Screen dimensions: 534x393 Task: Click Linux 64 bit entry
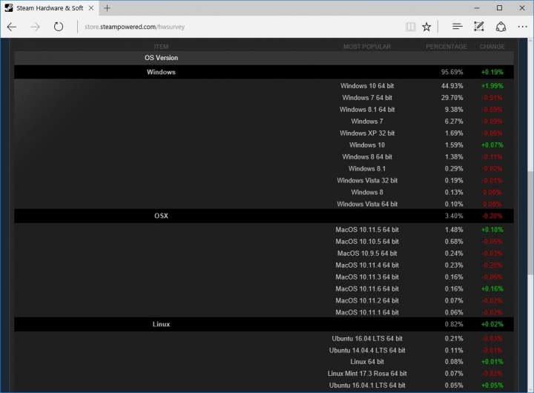click(x=367, y=362)
